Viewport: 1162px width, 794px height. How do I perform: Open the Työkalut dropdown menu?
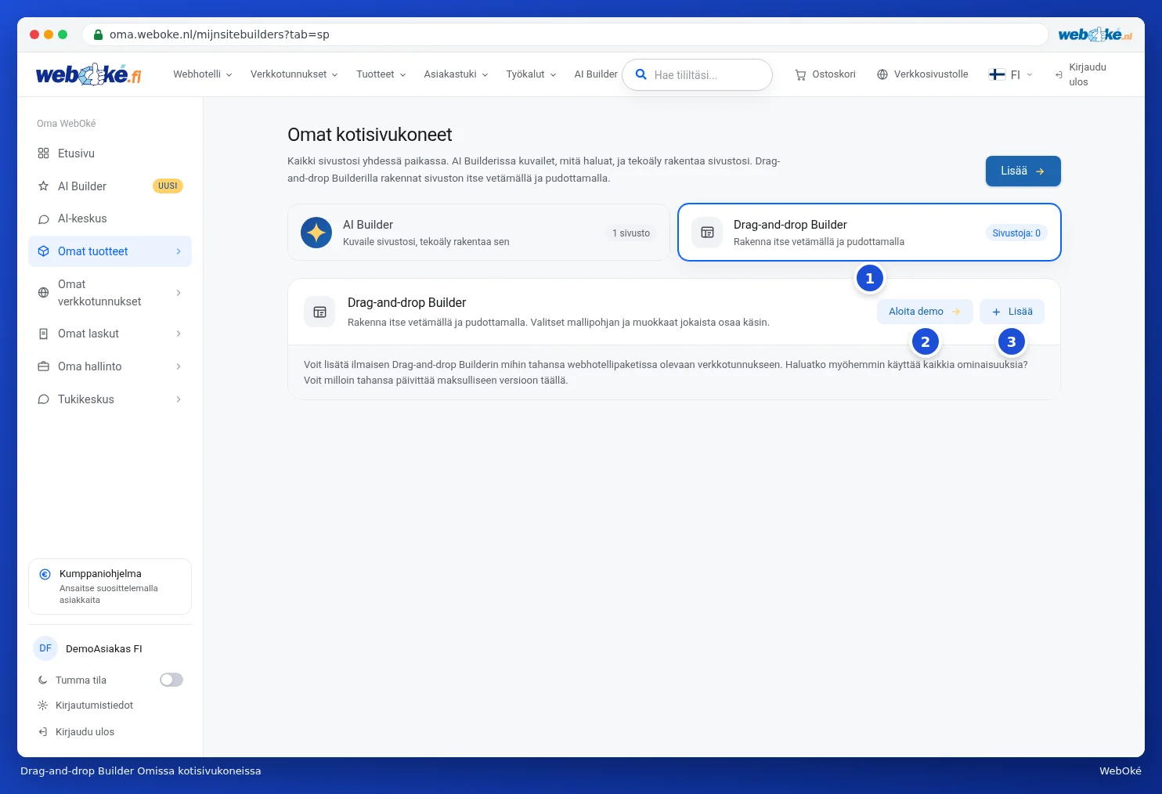pos(532,74)
